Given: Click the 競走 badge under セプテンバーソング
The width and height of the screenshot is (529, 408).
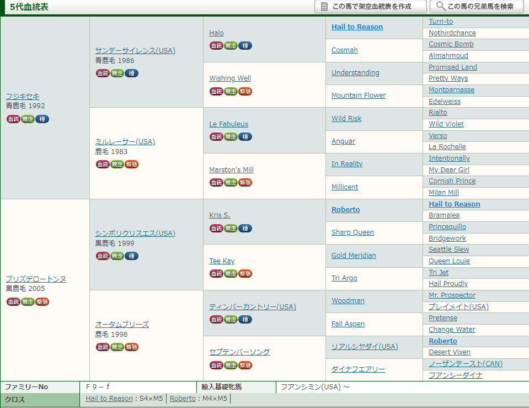Looking at the screenshot, I should click(231, 365).
